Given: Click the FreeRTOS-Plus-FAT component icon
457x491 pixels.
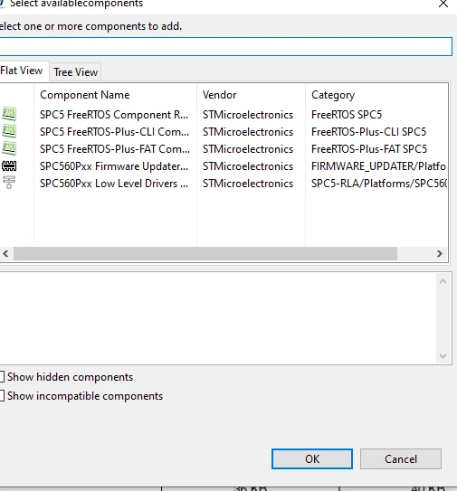Looking at the screenshot, I should (x=9, y=148).
